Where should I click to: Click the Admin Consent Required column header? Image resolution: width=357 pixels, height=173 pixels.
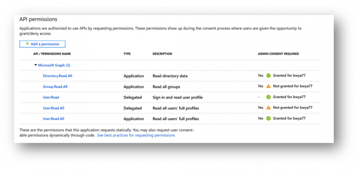(x=278, y=54)
